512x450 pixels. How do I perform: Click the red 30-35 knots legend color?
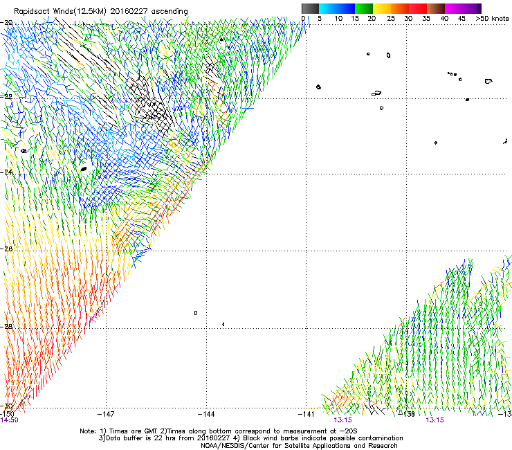tap(418, 8)
